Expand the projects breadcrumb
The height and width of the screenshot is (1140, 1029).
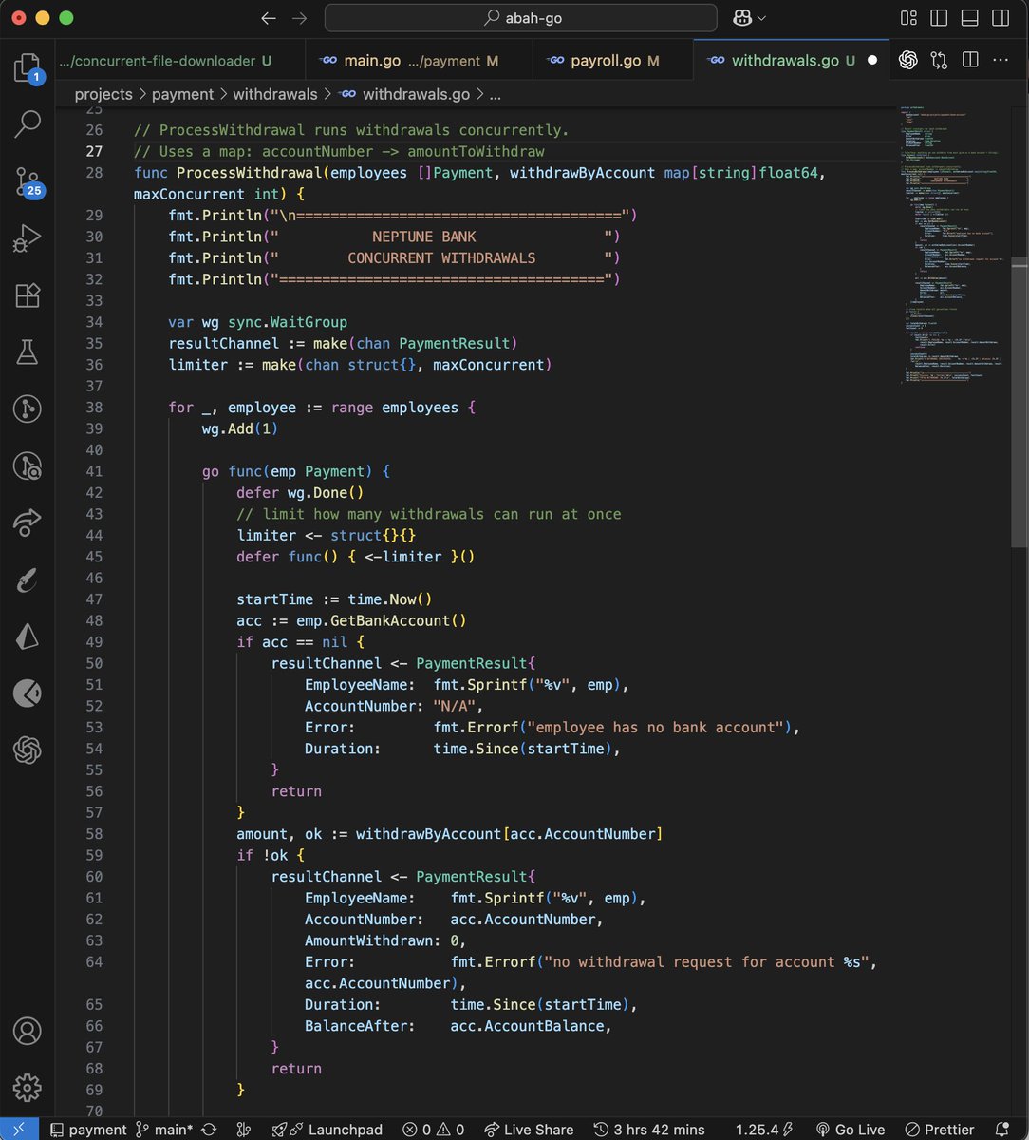pyautogui.click(x=103, y=94)
